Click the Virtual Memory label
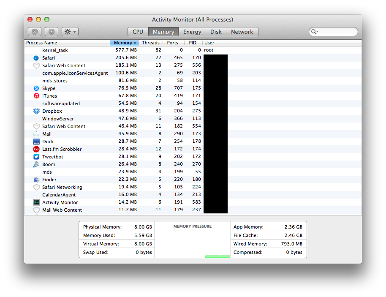This screenshot has height=297, width=386. pos(101,244)
